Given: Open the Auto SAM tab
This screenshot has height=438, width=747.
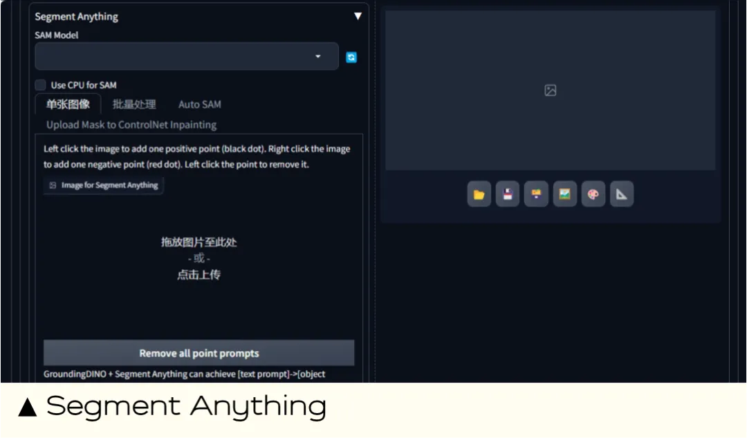Looking at the screenshot, I should pos(200,104).
